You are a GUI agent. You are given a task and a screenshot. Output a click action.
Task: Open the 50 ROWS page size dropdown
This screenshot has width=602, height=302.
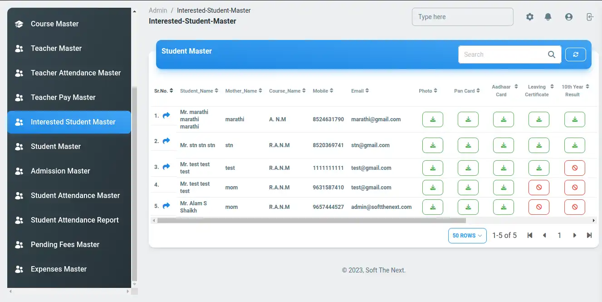467,236
